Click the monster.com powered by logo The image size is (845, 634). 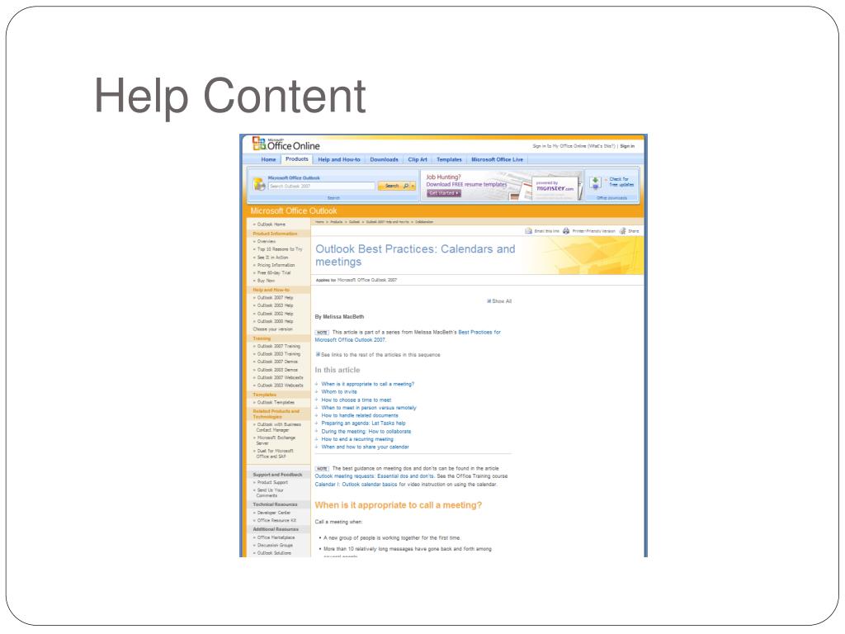click(555, 187)
